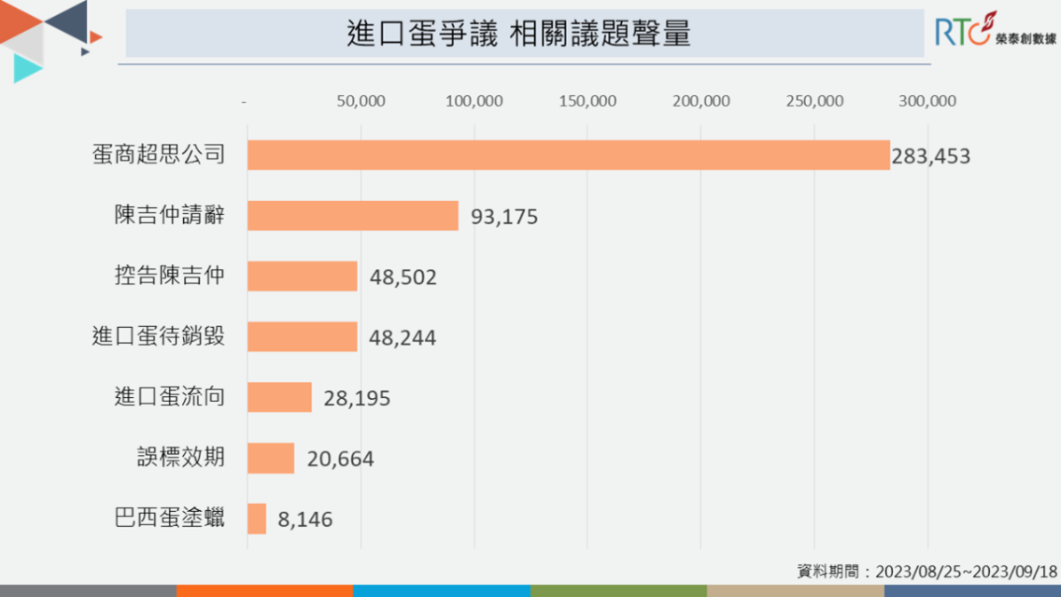
Task: Click the 資料期間 date range text
Action: pyautogui.click(x=927, y=571)
